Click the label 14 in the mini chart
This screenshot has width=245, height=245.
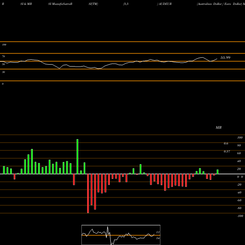pyautogui.click(x=158, y=238)
